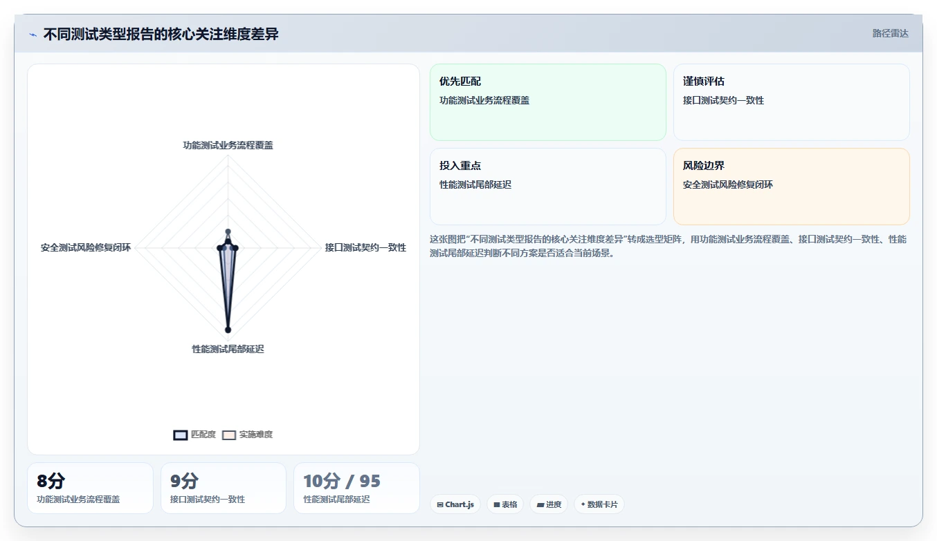Open the 优先匹配 card
The height and width of the screenshot is (541, 937).
(548, 102)
